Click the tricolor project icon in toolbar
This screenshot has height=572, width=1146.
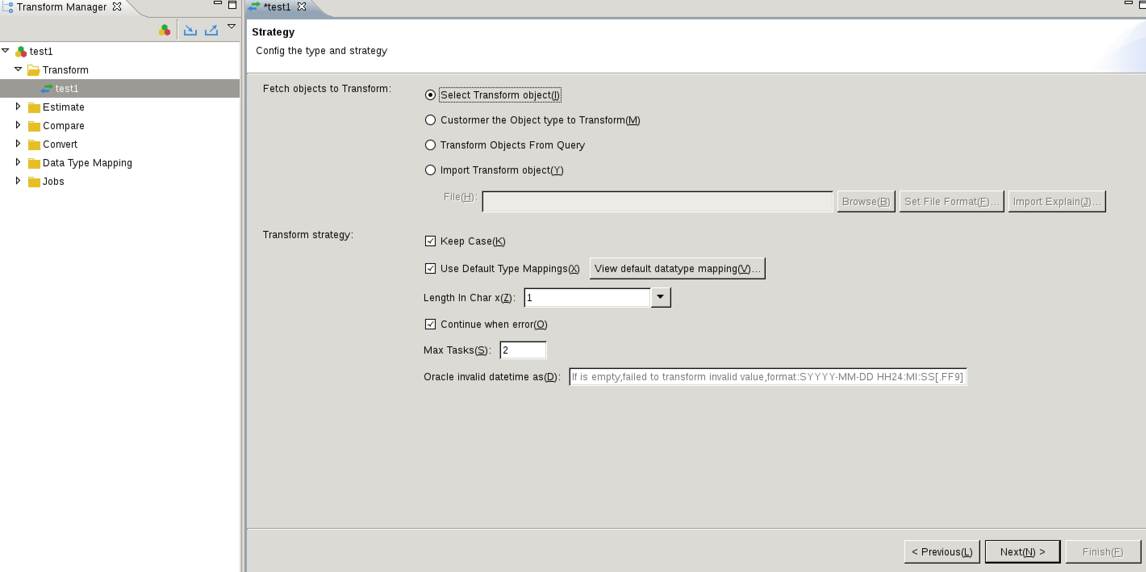pyautogui.click(x=164, y=30)
